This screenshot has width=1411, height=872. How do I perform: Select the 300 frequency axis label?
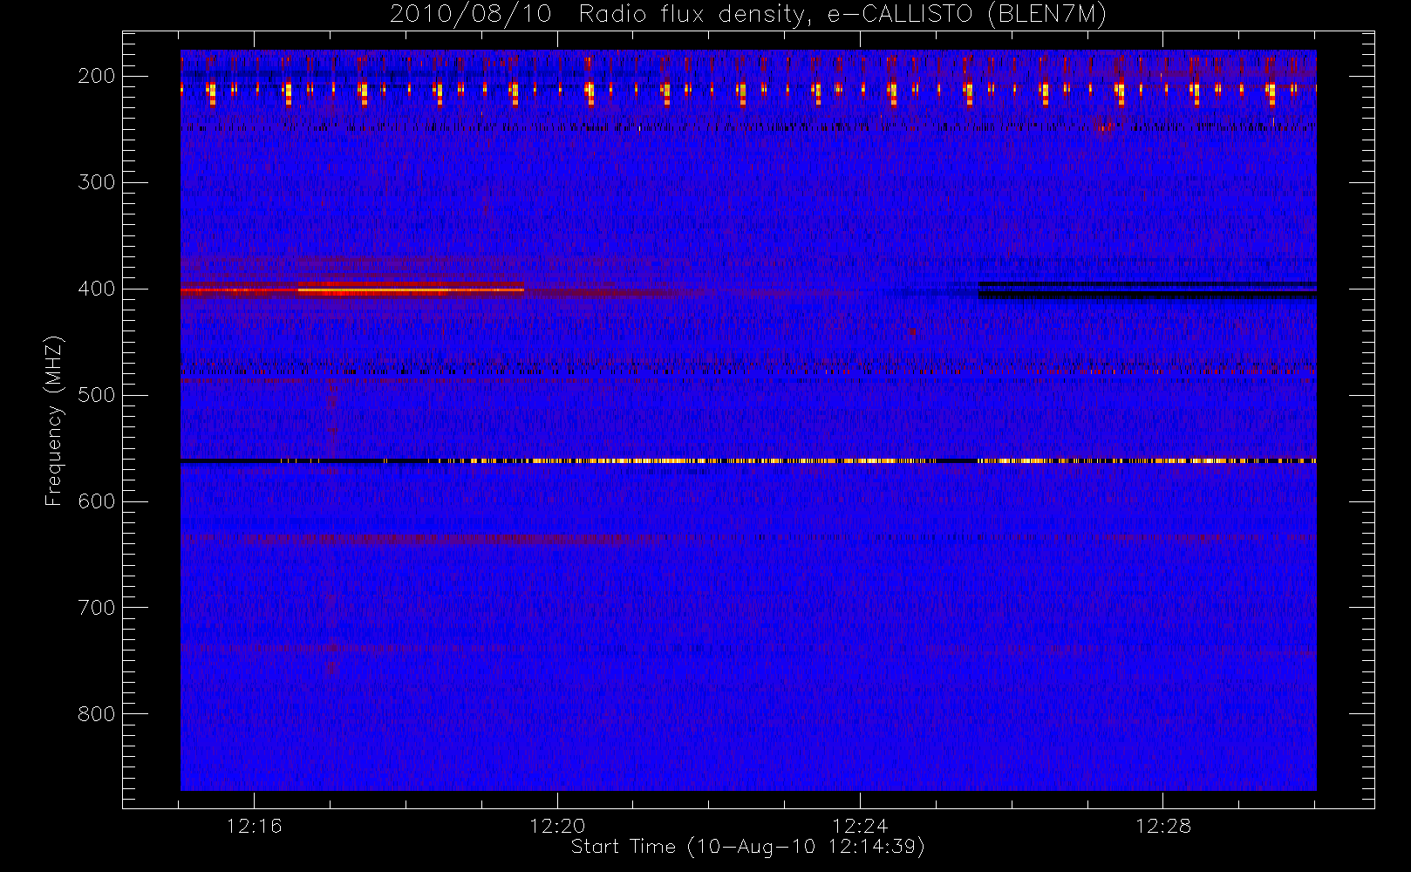[x=97, y=182]
